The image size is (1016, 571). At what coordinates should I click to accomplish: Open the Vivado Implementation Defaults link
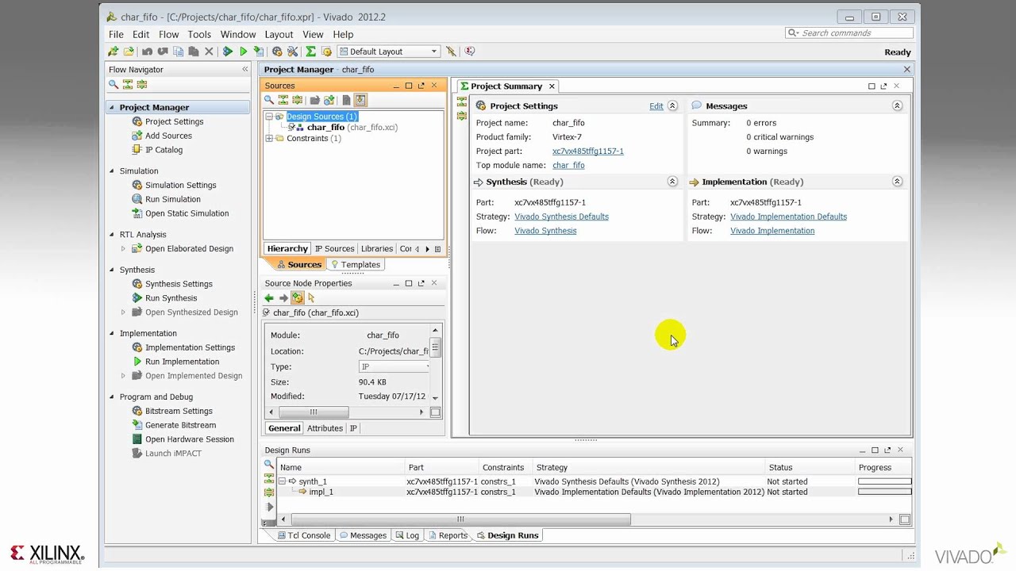[x=788, y=217]
